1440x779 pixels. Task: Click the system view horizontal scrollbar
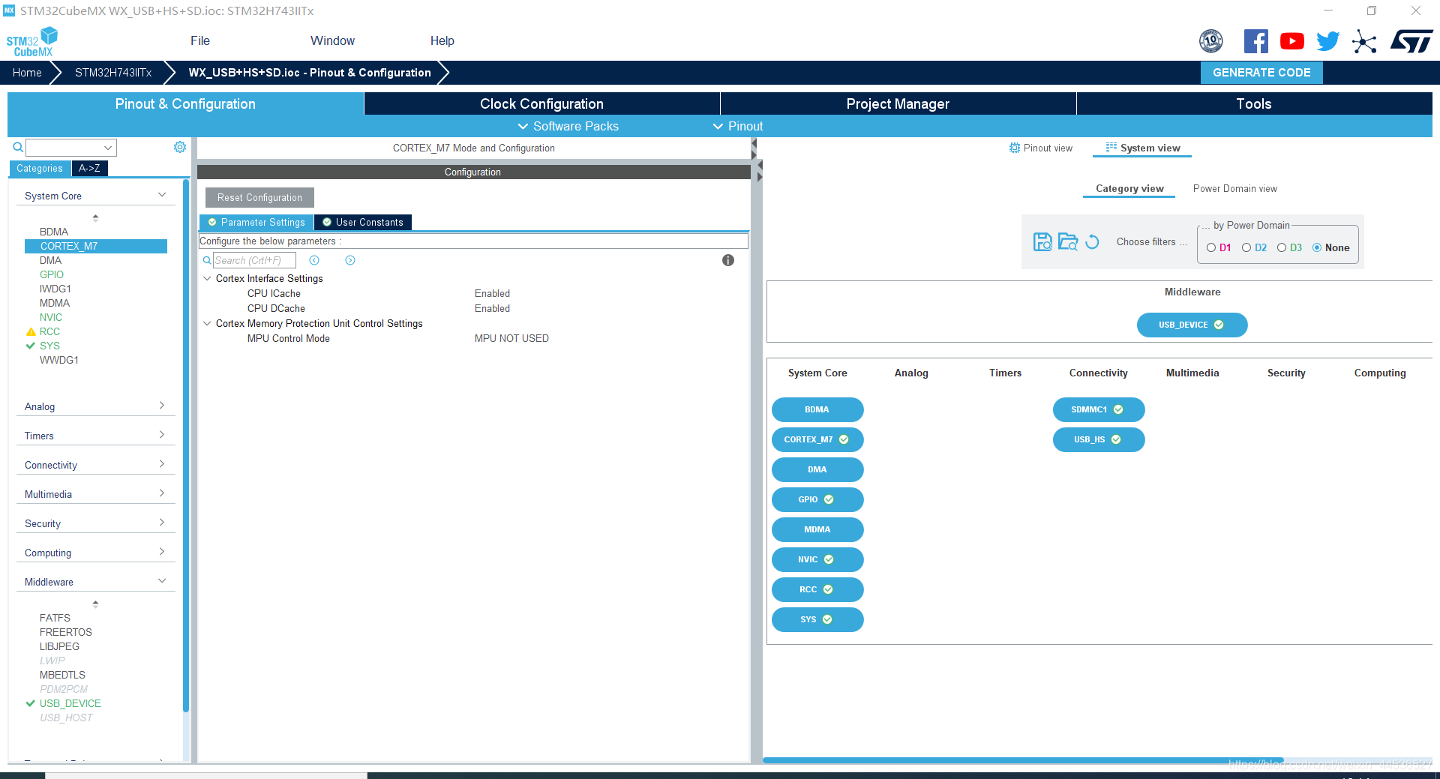coord(1023,760)
